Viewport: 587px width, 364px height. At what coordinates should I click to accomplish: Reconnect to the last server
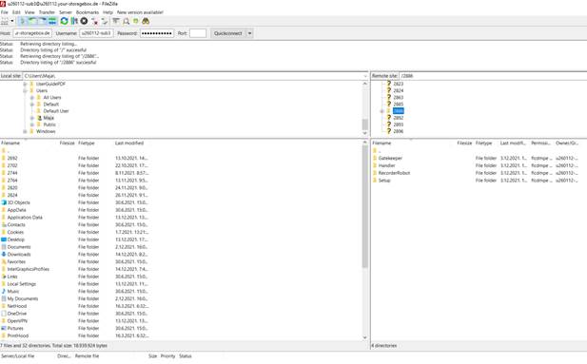click(105, 21)
